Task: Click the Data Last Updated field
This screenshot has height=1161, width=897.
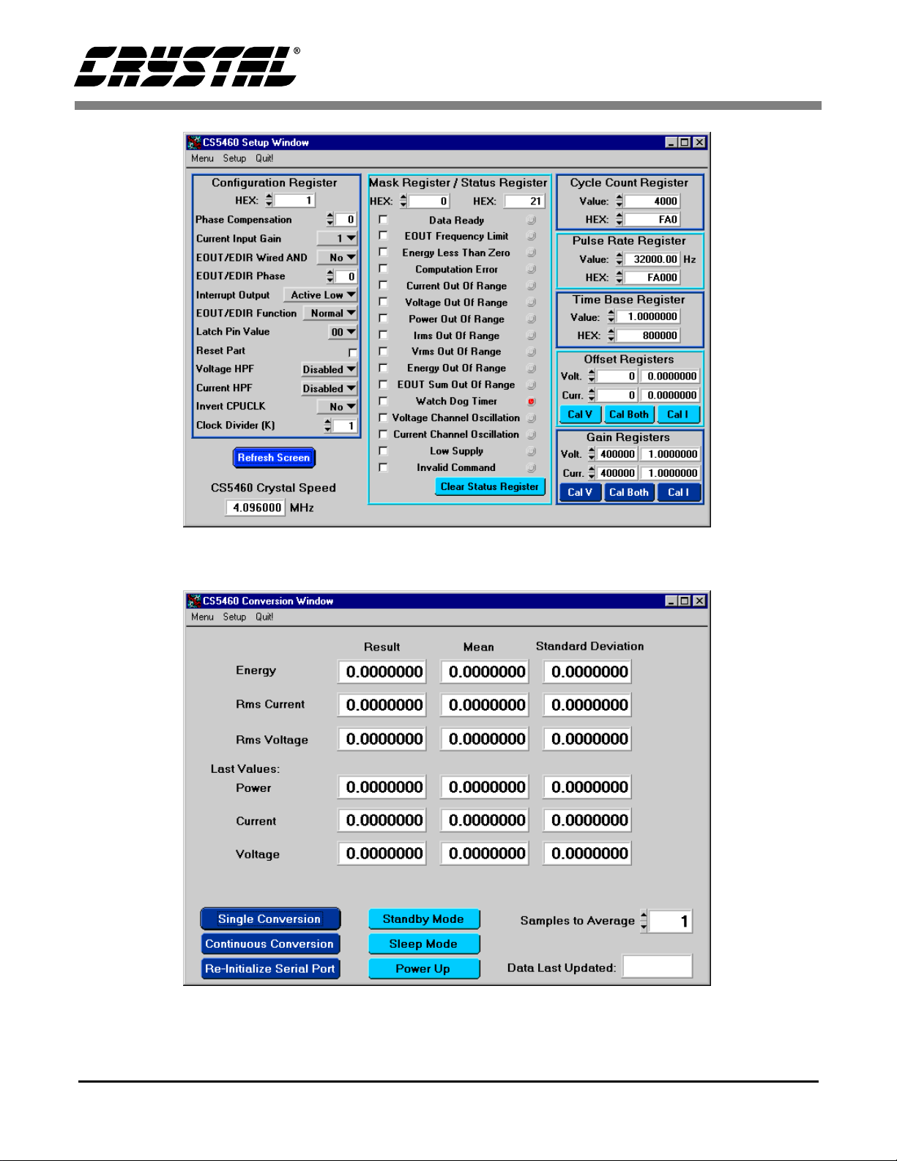Action: pos(658,966)
